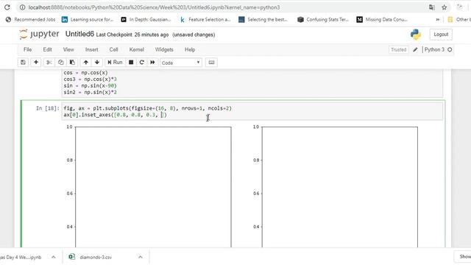This screenshot has height=265, width=471.
Task: Open the In Depth: Gaussian bookmark
Action: [146, 20]
